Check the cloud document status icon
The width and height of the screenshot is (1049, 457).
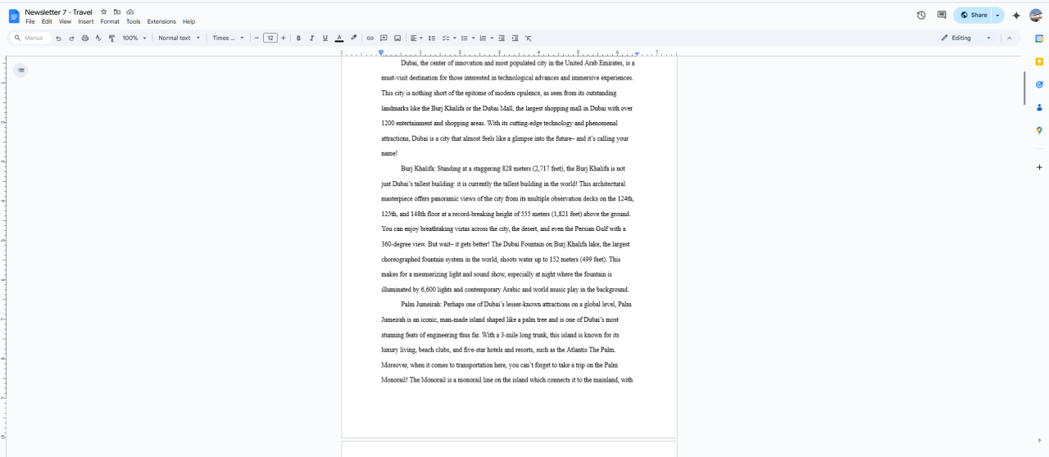[x=130, y=12]
